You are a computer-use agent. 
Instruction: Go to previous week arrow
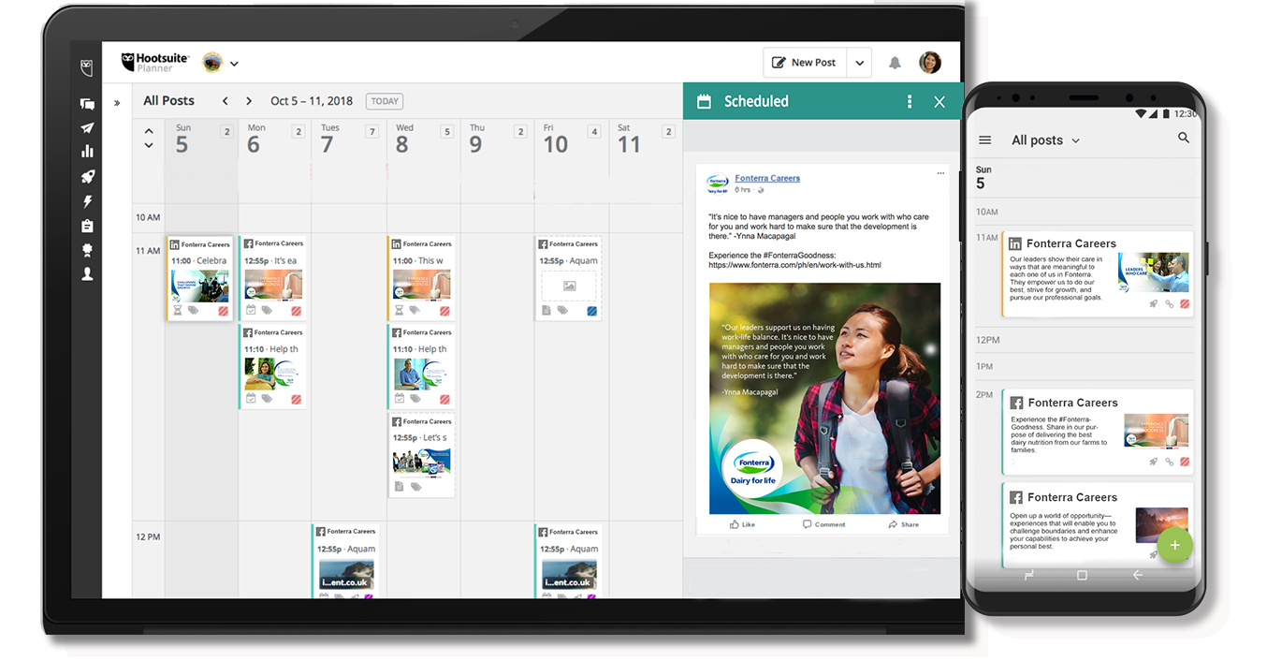click(226, 101)
